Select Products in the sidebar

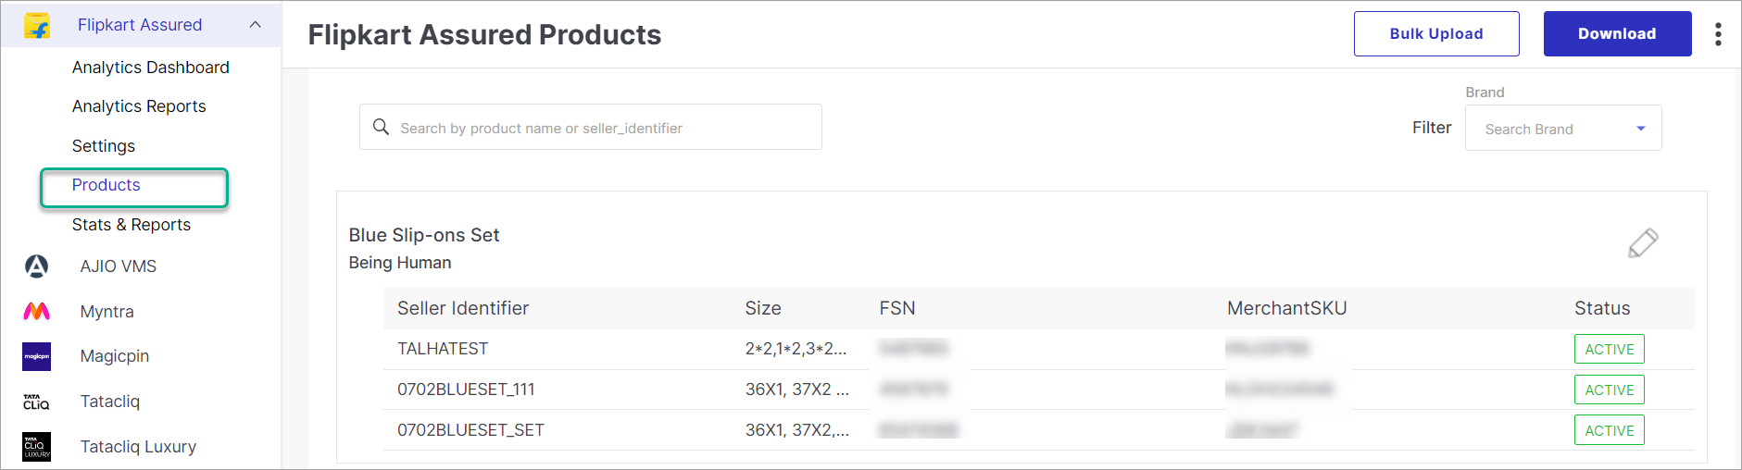[x=107, y=185]
